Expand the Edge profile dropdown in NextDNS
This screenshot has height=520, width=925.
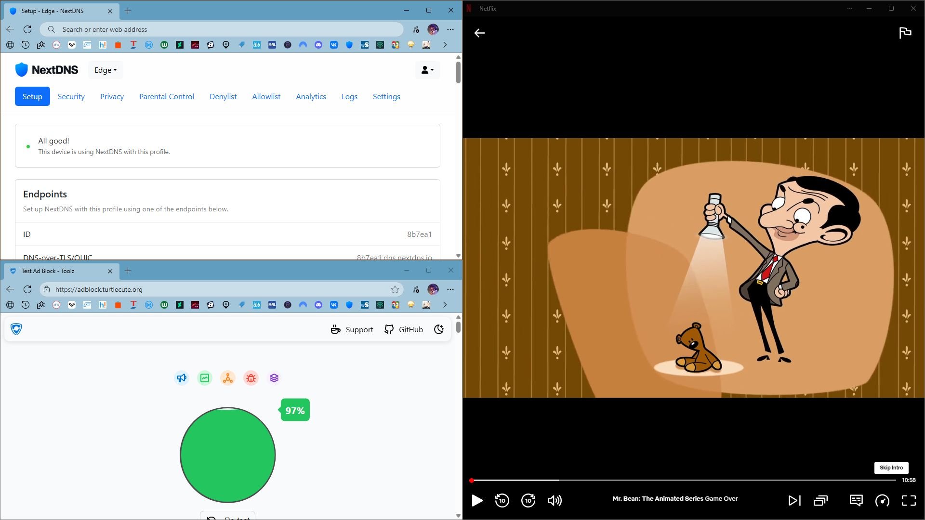tap(106, 70)
